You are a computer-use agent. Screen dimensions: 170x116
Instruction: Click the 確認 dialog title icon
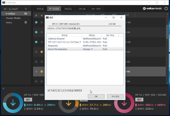coord(47,17)
